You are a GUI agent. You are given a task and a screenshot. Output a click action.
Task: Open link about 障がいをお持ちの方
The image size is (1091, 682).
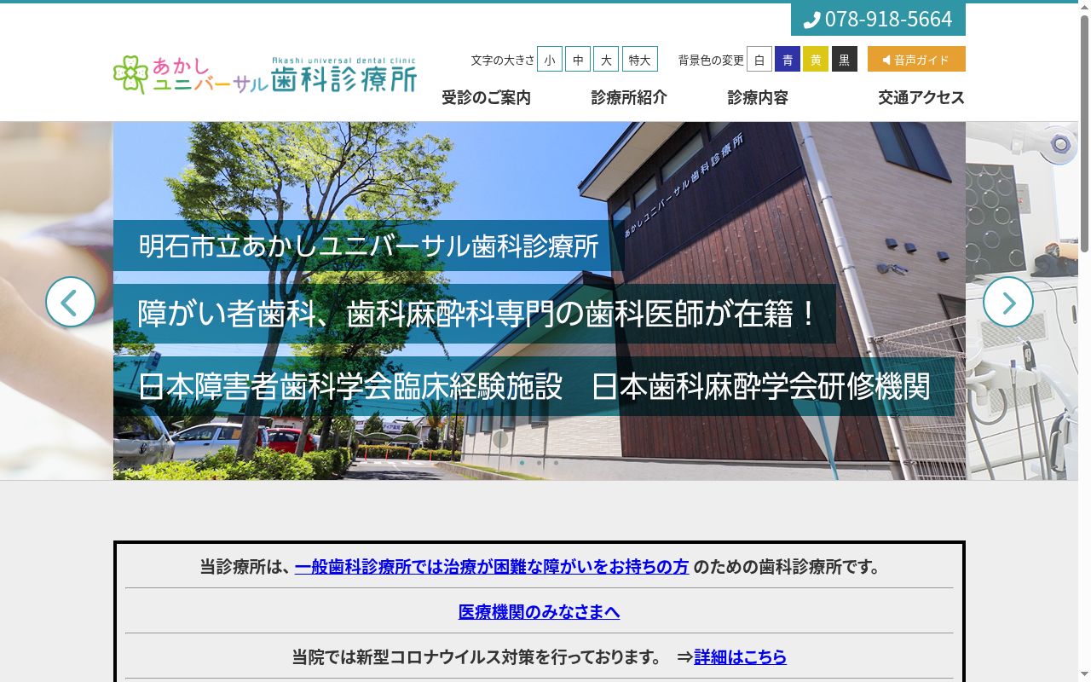(492, 566)
